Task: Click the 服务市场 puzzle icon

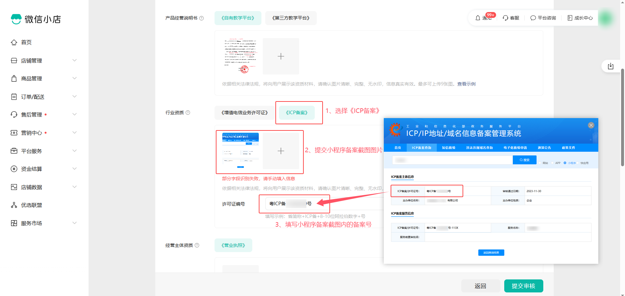Action: pos(14,223)
